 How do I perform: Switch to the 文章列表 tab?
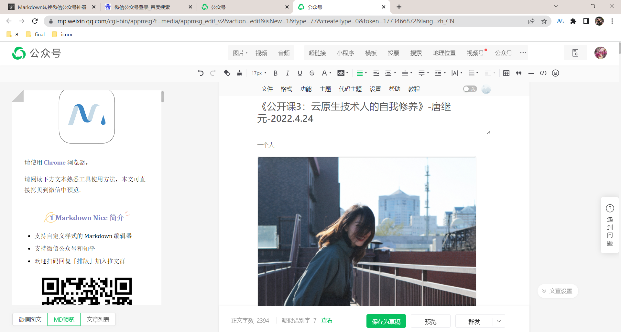[98, 319]
